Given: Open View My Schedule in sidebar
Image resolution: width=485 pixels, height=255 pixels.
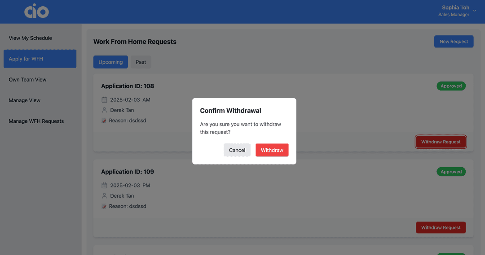Looking at the screenshot, I should point(40,38).
